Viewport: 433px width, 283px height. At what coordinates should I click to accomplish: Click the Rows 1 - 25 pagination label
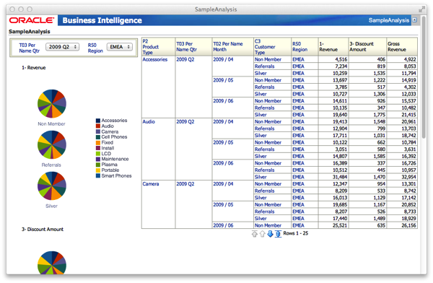click(295, 233)
